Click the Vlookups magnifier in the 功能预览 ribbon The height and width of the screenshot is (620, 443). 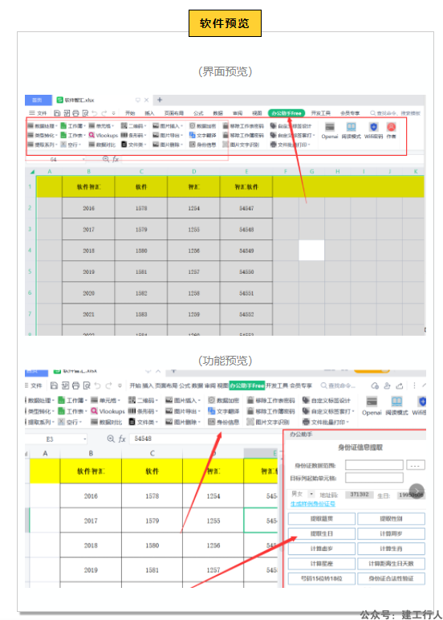[x=94, y=411]
